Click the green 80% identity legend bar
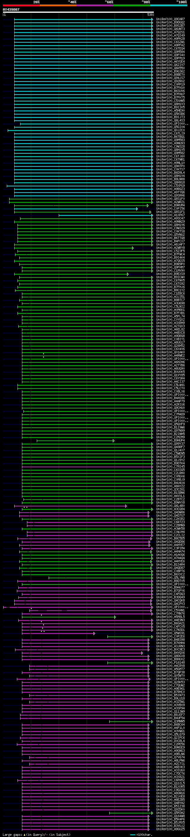Viewport: 190px width, 837px height. point(132,6)
